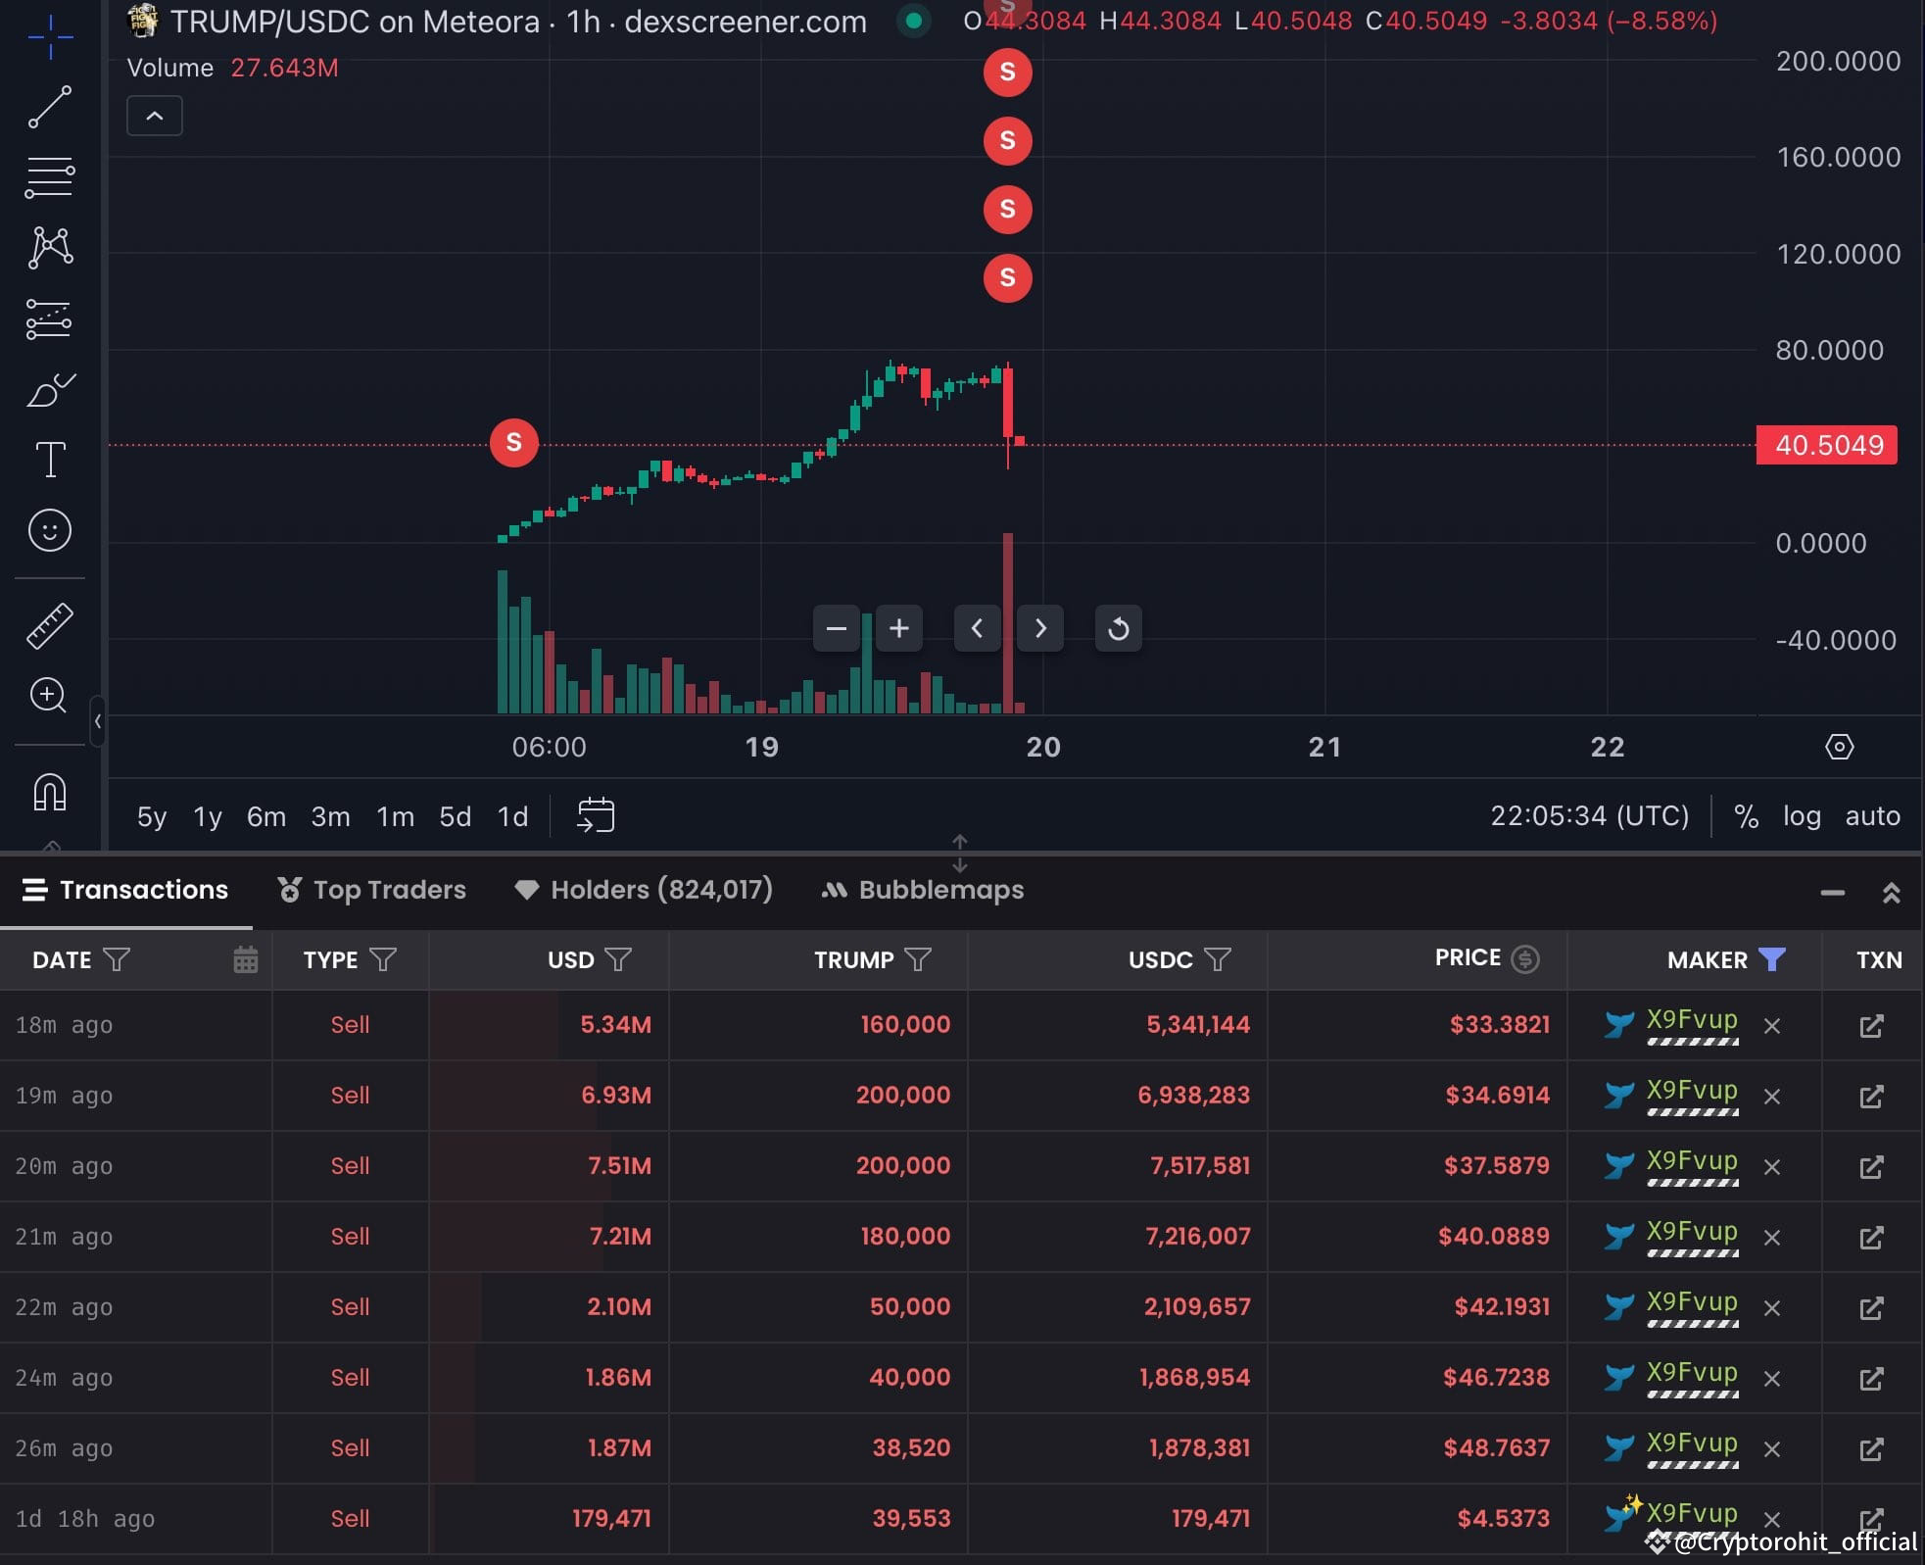Adjust the chart and table pane divider handle

click(960, 855)
